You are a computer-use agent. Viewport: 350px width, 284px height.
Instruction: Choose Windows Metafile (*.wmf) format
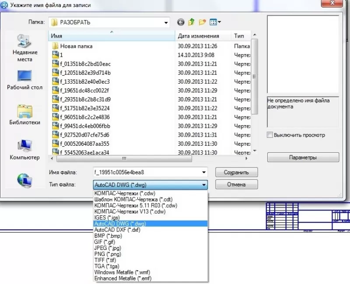click(x=150, y=272)
